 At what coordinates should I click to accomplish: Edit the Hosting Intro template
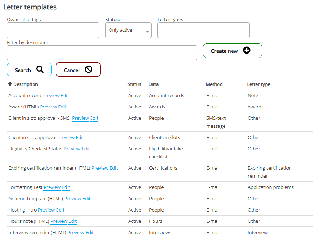(x=60, y=210)
